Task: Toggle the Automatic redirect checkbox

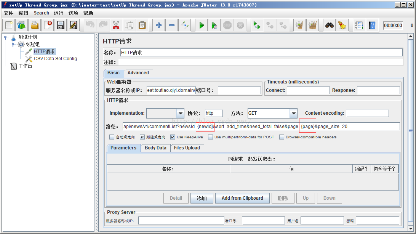Action: (x=112, y=137)
